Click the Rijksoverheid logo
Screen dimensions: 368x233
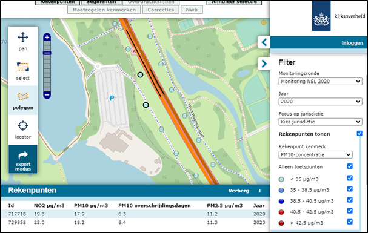(x=321, y=16)
